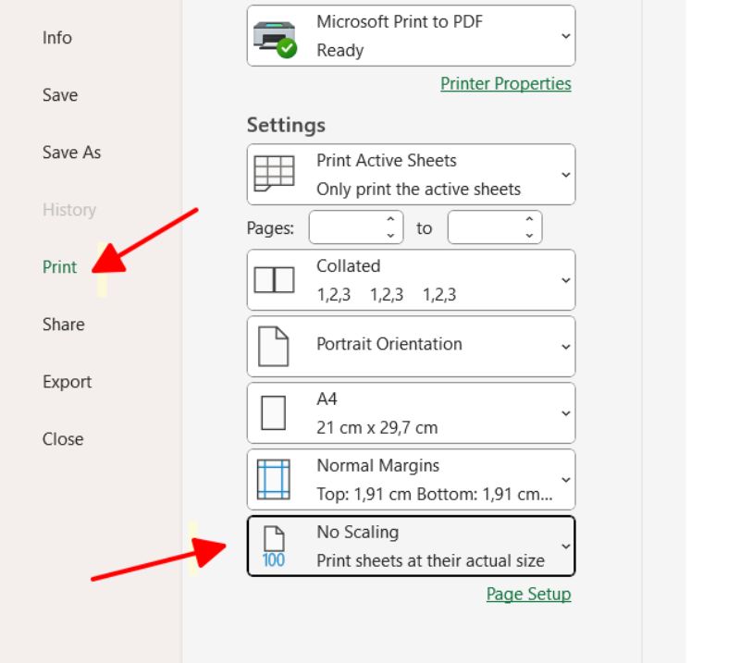Open the Page Setup link
The width and height of the screenshot is (740, 663).
point(528,594)
